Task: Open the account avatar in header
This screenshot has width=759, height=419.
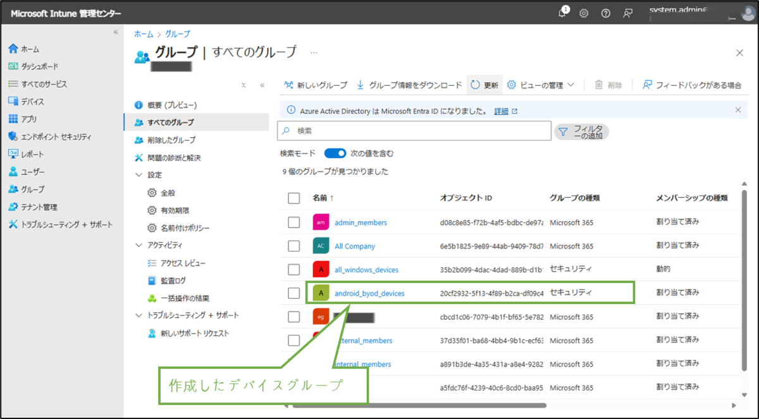Action: pyautogui.click(x=748, y=13)
